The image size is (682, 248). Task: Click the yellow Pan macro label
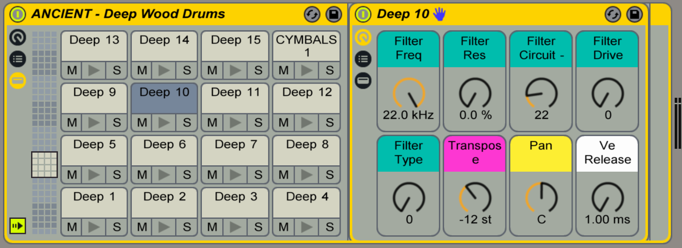click(541, 154)
